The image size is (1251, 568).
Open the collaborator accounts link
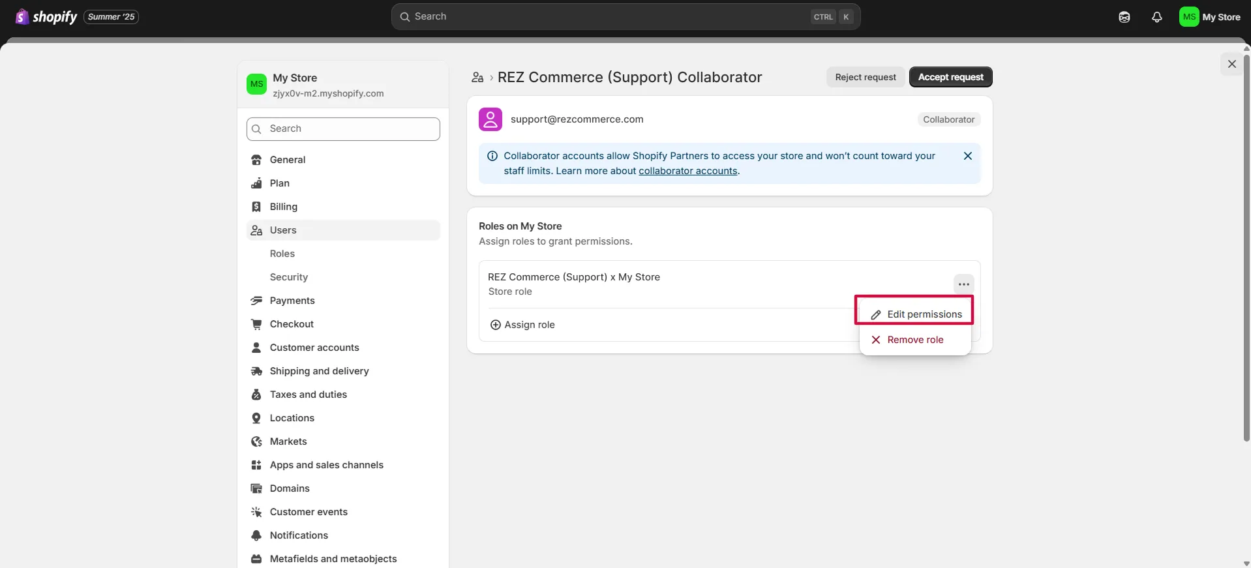tap(688, 171)
